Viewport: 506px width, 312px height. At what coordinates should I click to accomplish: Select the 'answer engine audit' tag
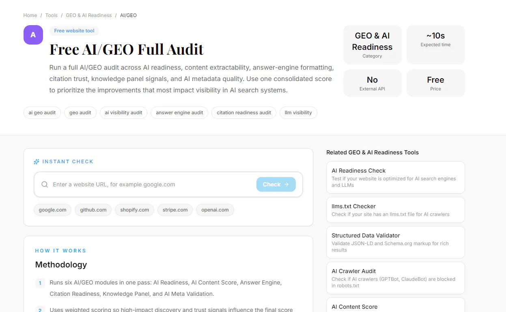coord(179,113)
